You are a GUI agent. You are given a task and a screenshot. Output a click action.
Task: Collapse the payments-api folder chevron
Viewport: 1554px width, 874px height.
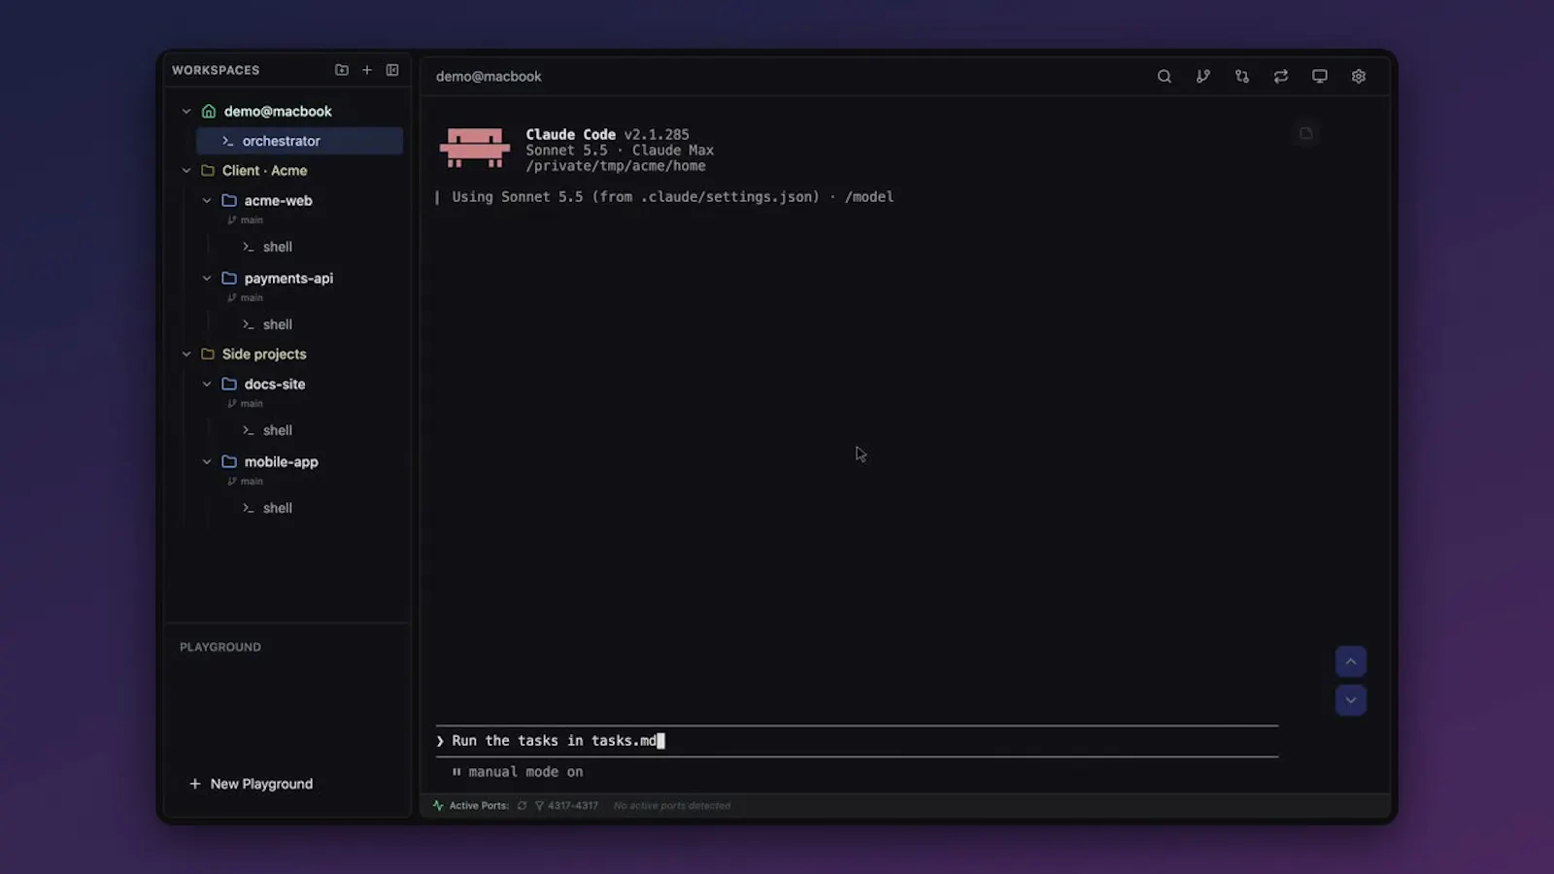pyautogui.click(x=207, y=279)
